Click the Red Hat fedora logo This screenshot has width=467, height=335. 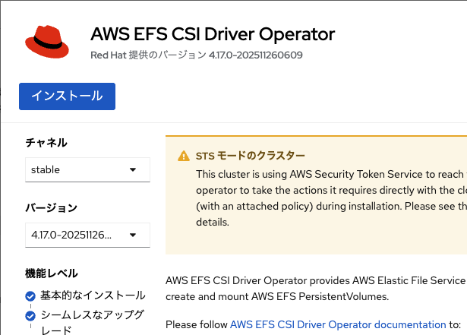(49, 42)
